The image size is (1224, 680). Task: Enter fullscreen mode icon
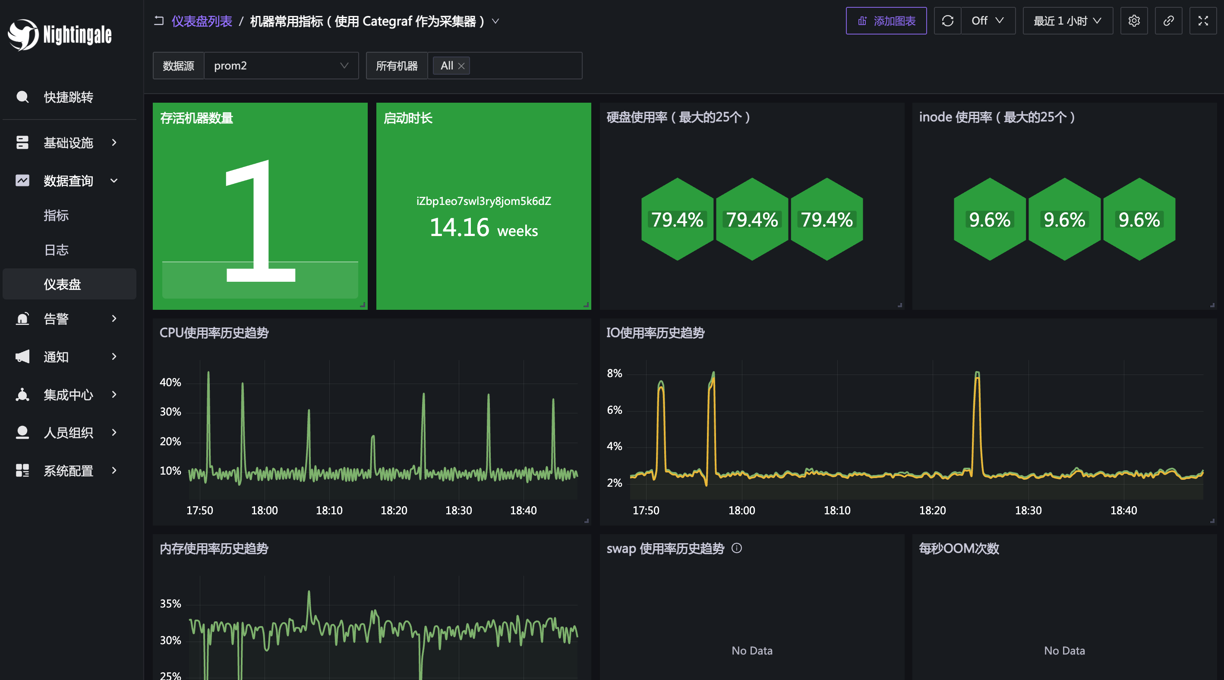click(x=1202, y=21)
